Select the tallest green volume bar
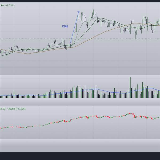160x160 pixels. pos(130,87)
